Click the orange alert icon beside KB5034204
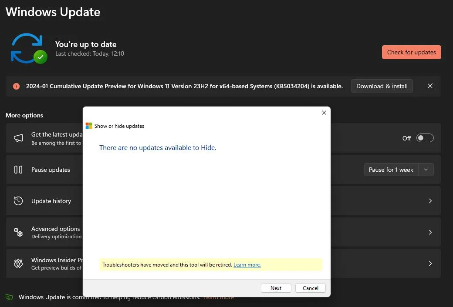The height and width of the screenshot is (307, 453). click(x=17, y=86)
